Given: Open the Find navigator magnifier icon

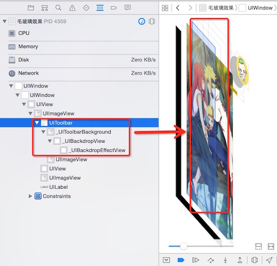Looking at the screenshot, I should point(58,8).
